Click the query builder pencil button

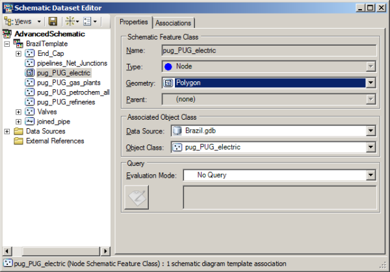pos(136,198)
